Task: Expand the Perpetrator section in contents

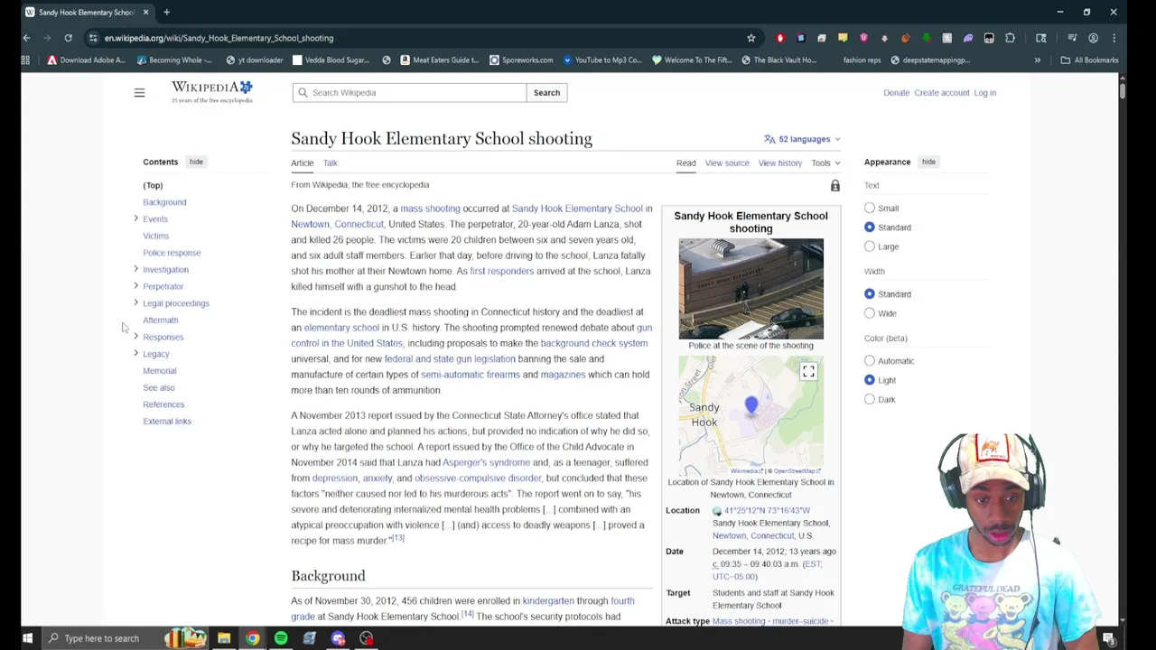Action: (x=135, y=285)
